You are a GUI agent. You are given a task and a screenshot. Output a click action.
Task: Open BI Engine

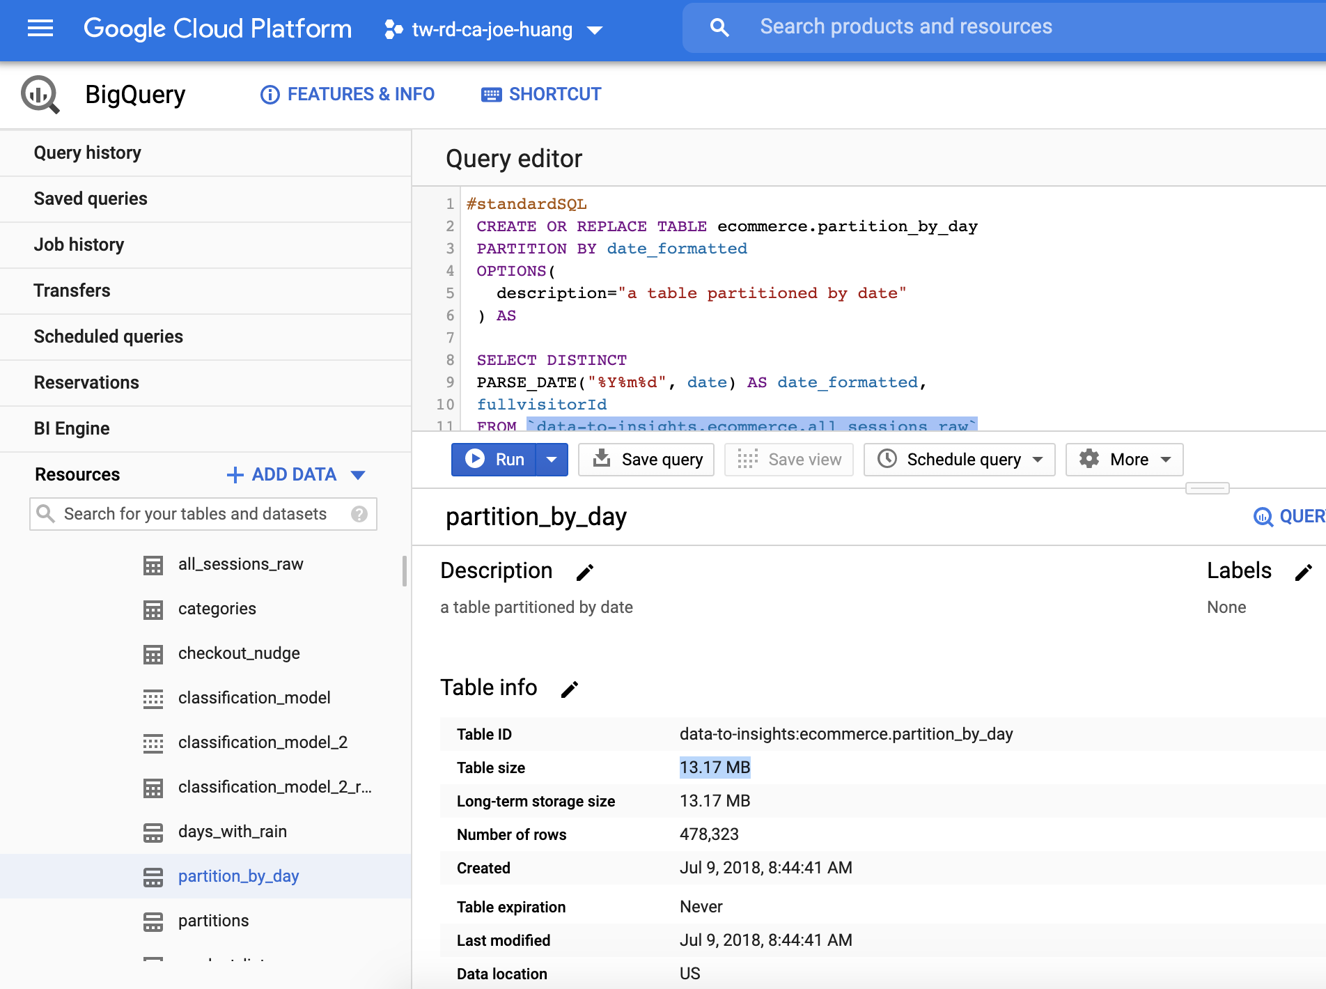(x=205, y=429)
